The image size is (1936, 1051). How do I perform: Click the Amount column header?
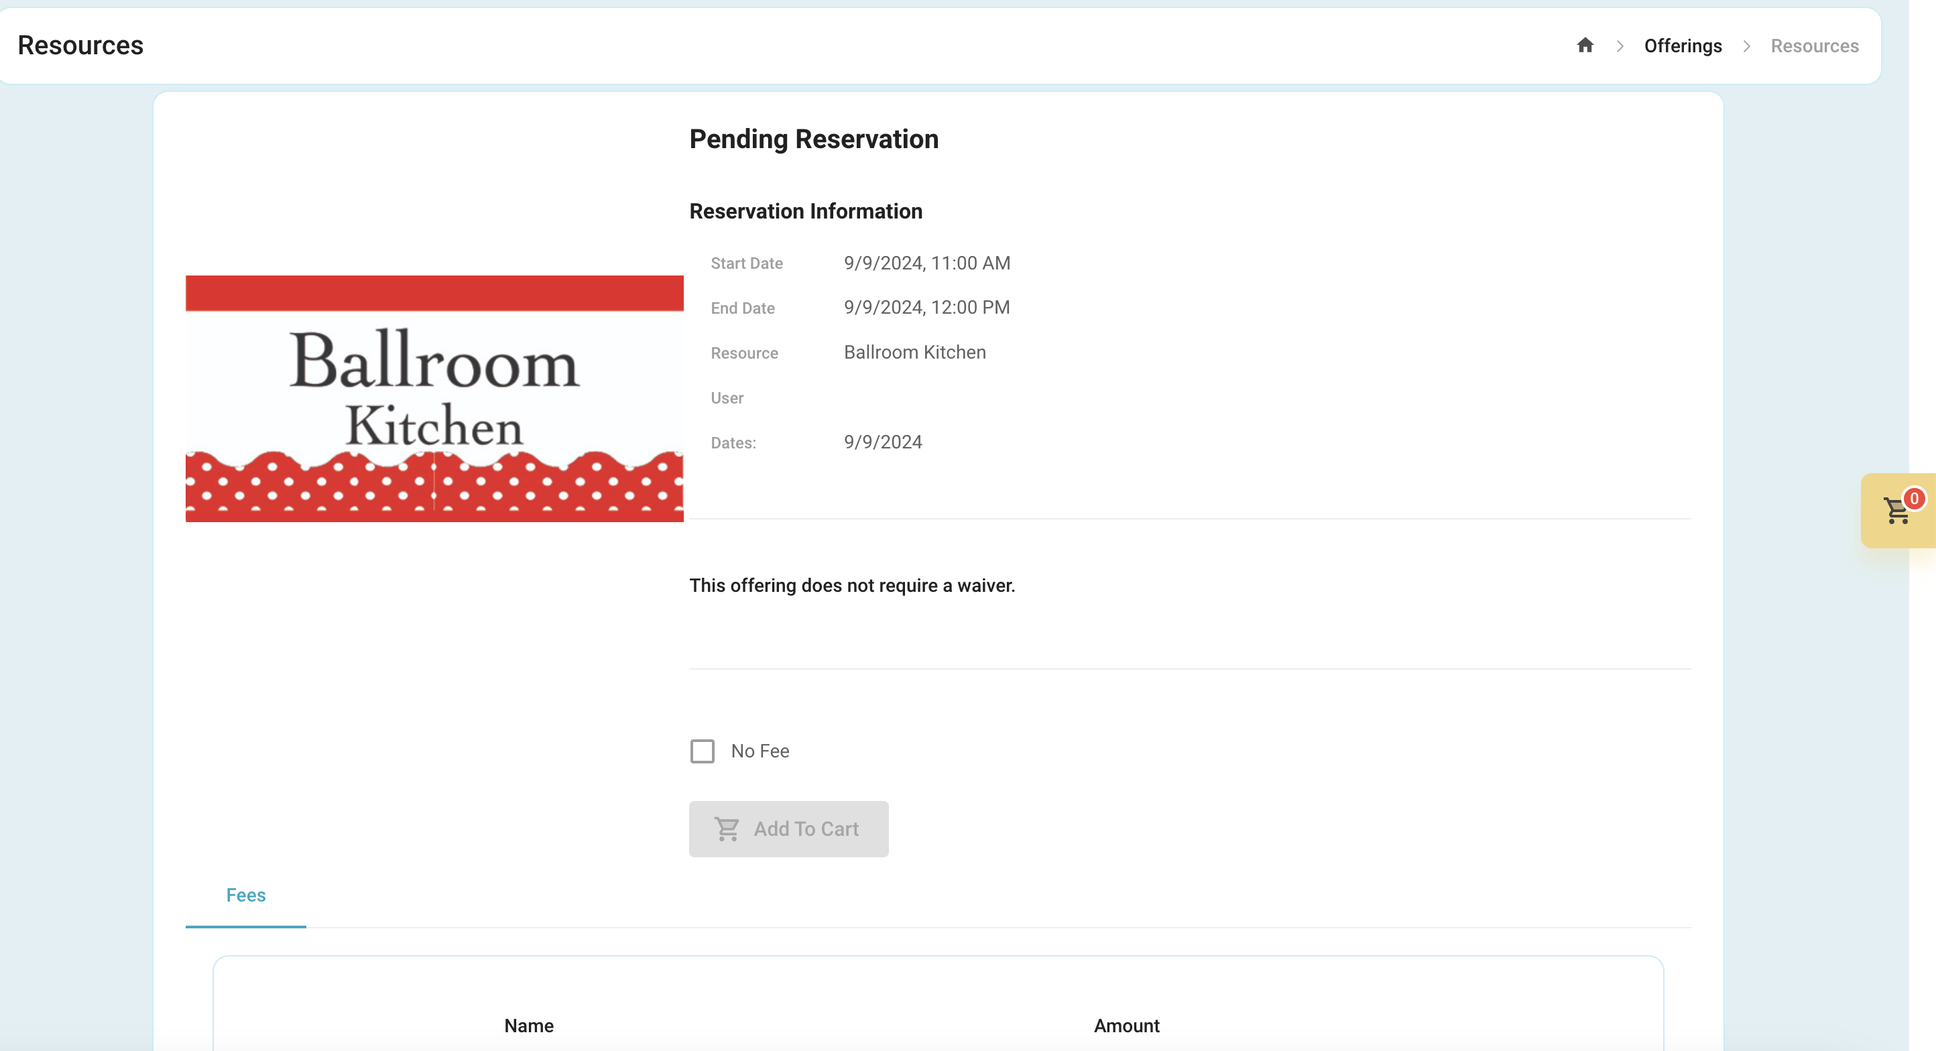point(1127,1026)
